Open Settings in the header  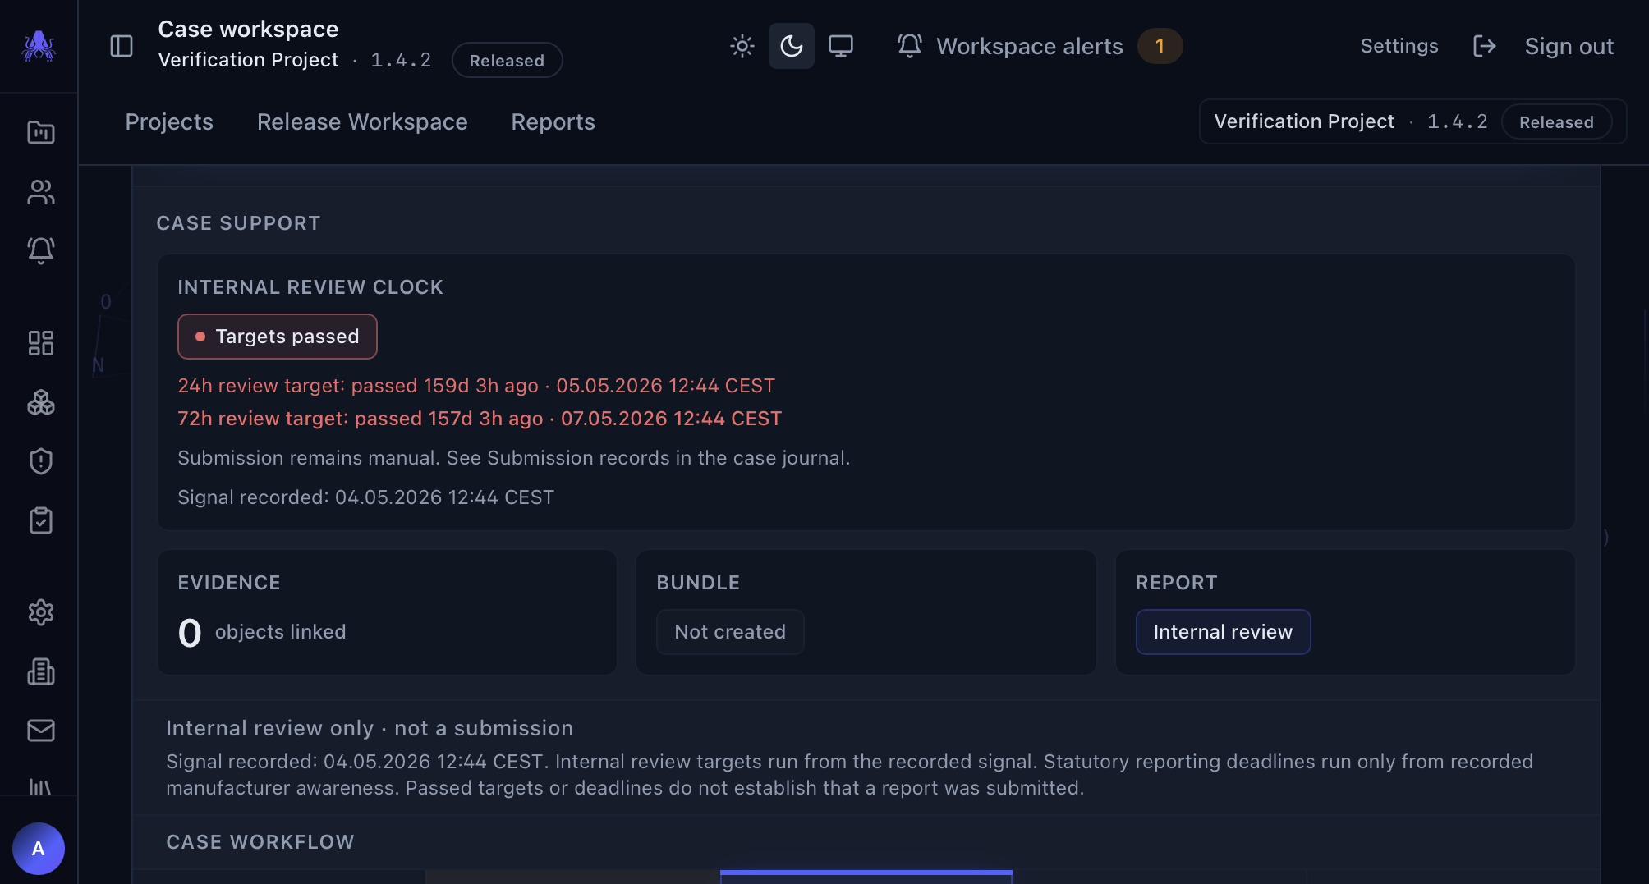[x=1399, y=46]
